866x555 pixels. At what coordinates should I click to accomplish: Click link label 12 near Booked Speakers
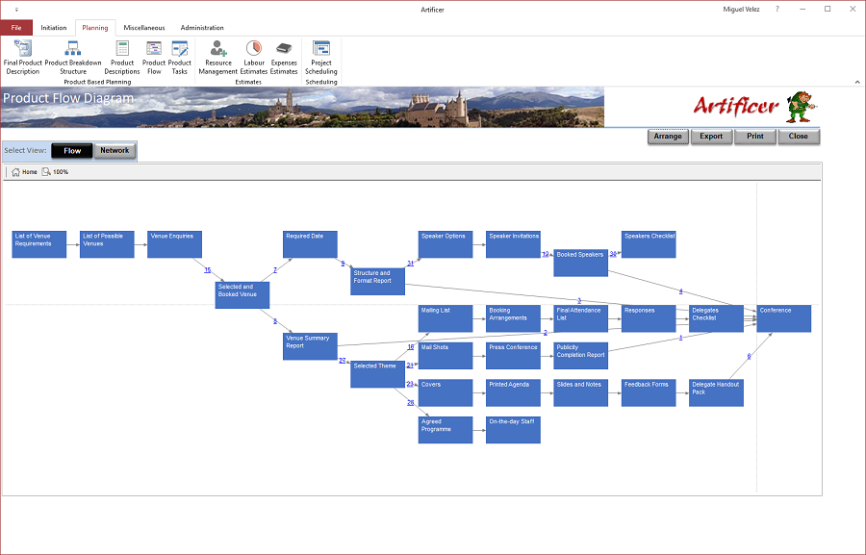(x=546, y=254)
